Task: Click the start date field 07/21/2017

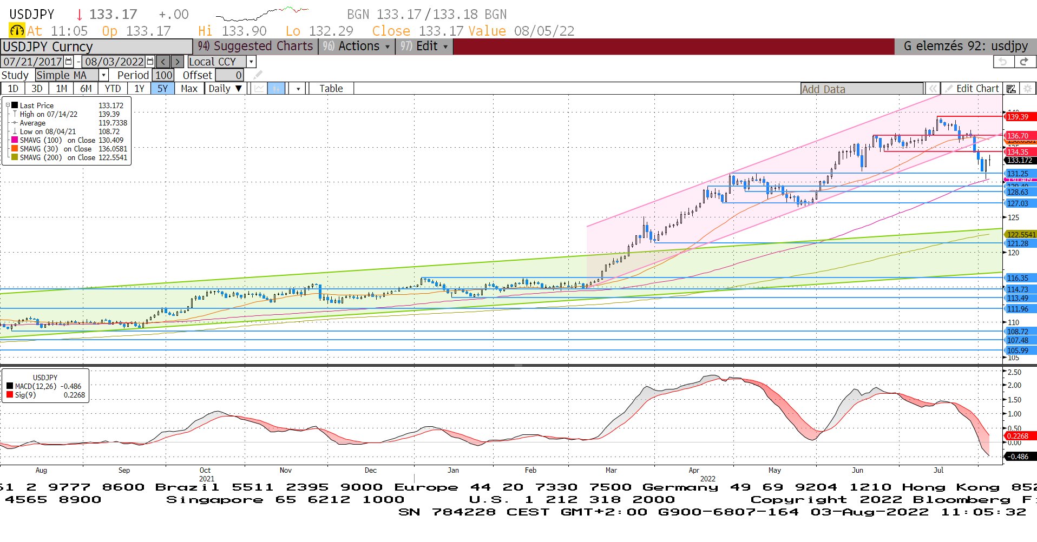Action: click(x=32, y=62)
